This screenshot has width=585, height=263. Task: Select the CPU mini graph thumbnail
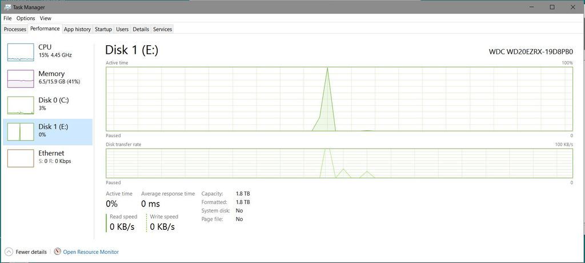click(21, 51)
